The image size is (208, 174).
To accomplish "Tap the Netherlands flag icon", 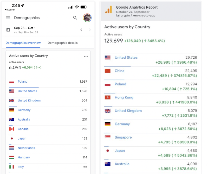I will [x=12, y=148].
